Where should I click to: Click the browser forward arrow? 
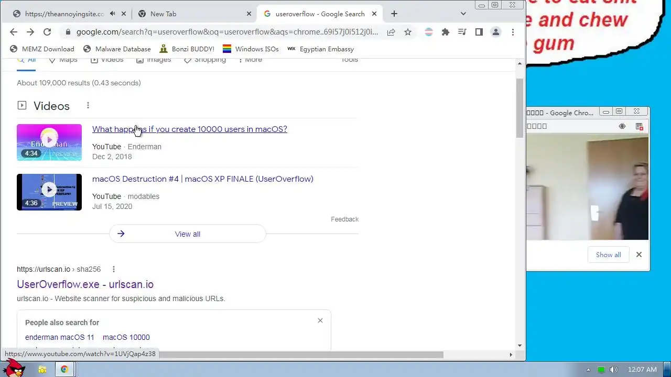tap(30, 32)
